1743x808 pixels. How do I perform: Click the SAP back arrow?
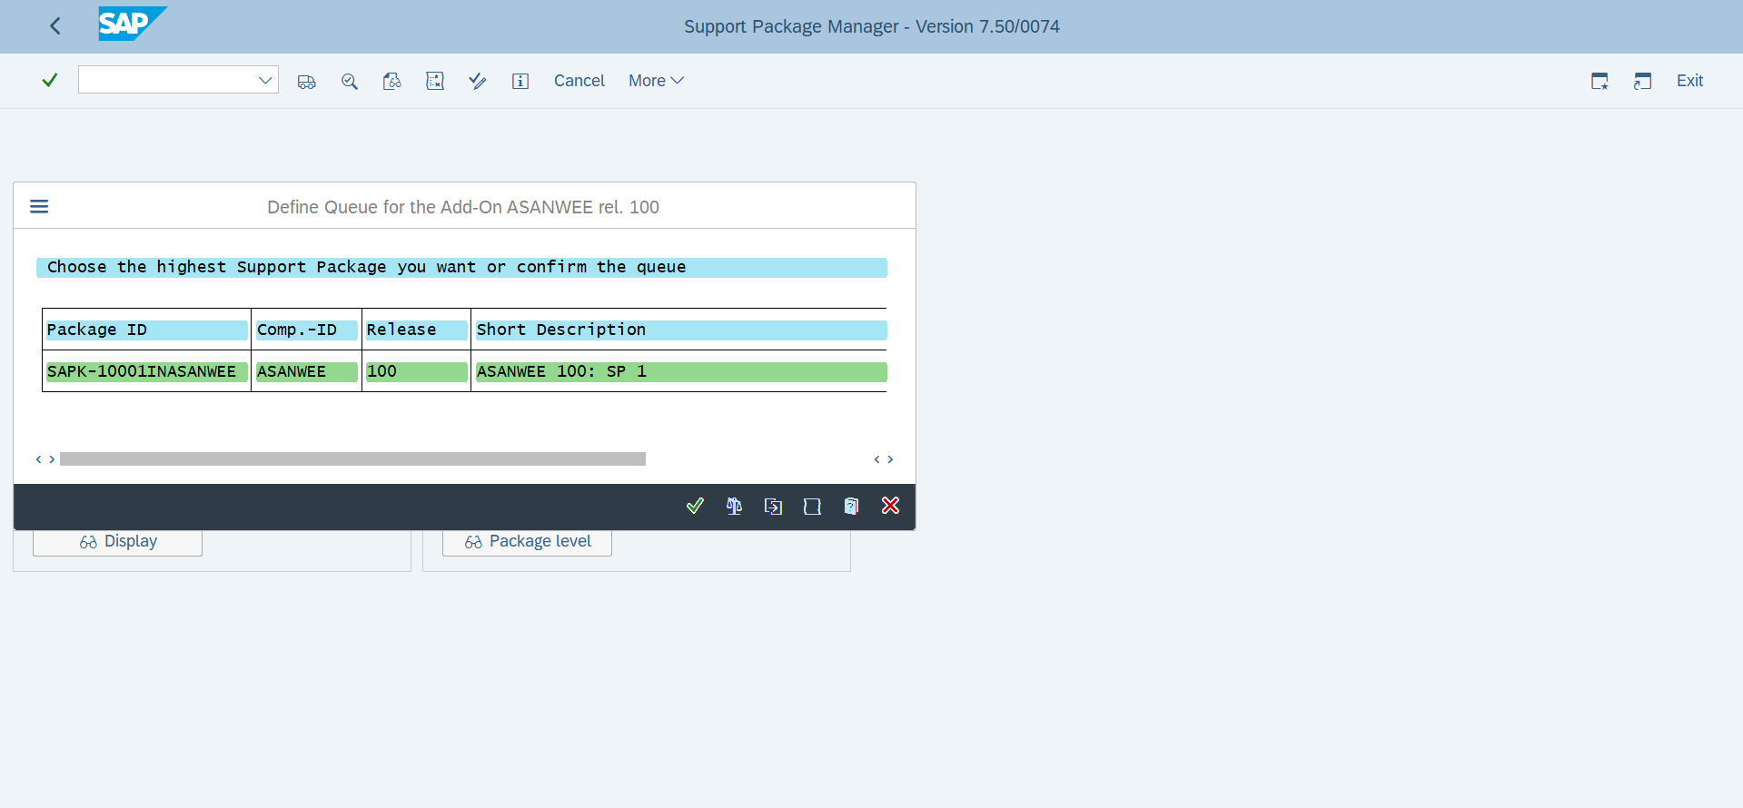click(x=55, y=26)
